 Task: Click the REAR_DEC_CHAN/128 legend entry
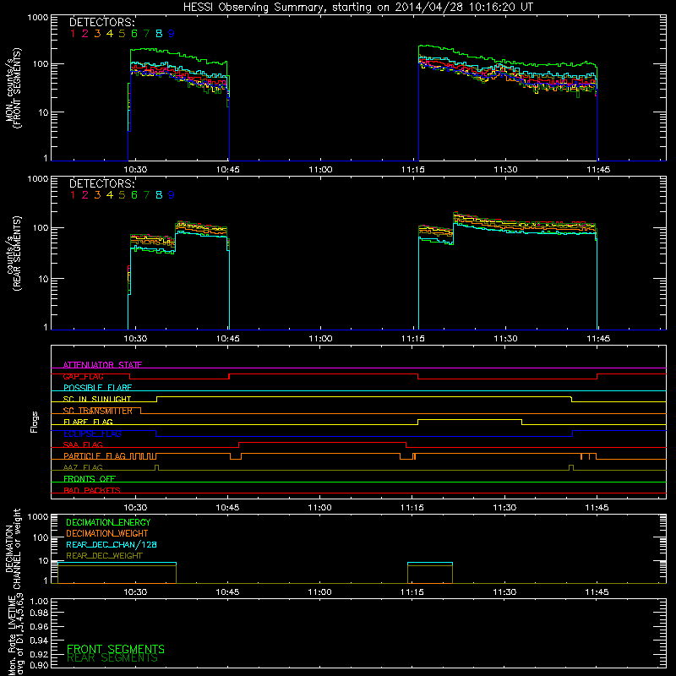coord(112,545)
